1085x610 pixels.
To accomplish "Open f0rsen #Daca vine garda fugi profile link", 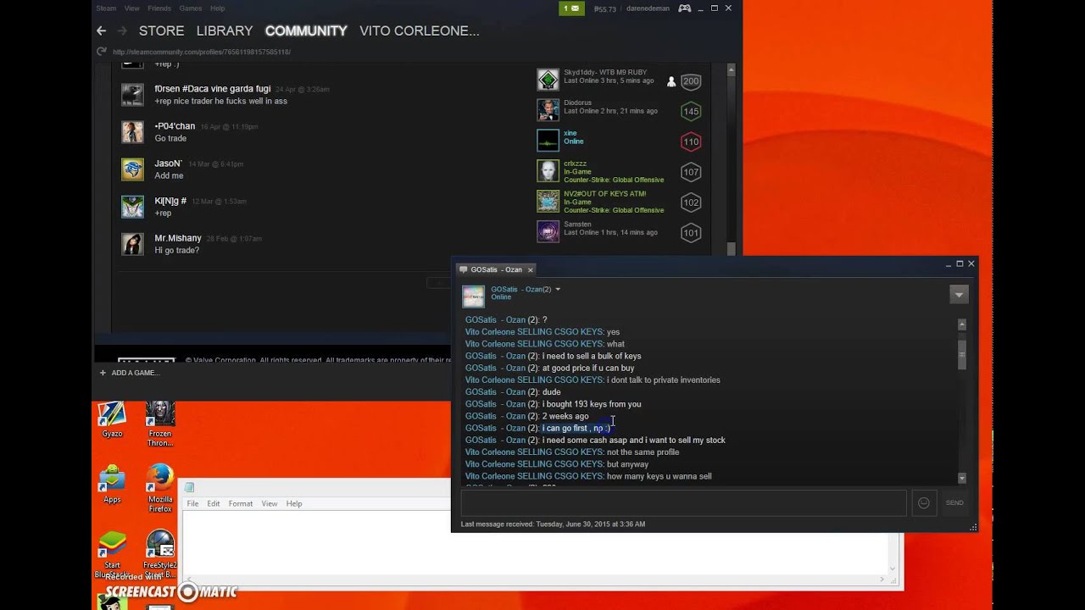I will point(213,89).
